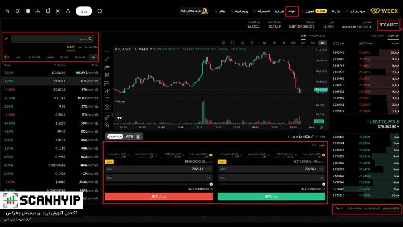This screenshot has width=403, height=227.
Task: Select the 15m chart timeframe
Action: [x=303, y=43]
